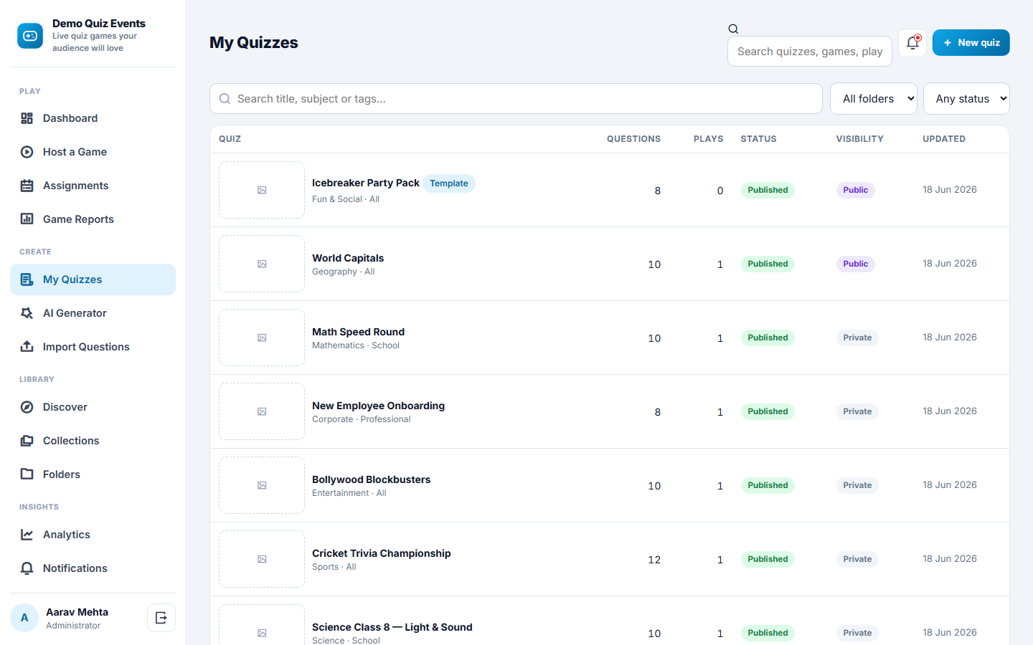Go to Discover library
The image size is (1033, 645).
pyautogui.click(x=93, y=407)
